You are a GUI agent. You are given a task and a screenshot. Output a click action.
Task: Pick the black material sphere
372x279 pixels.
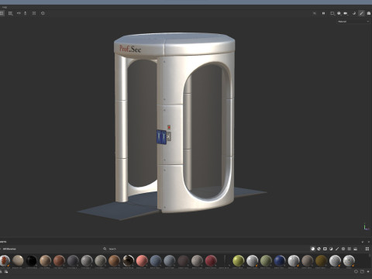[32, 260]
